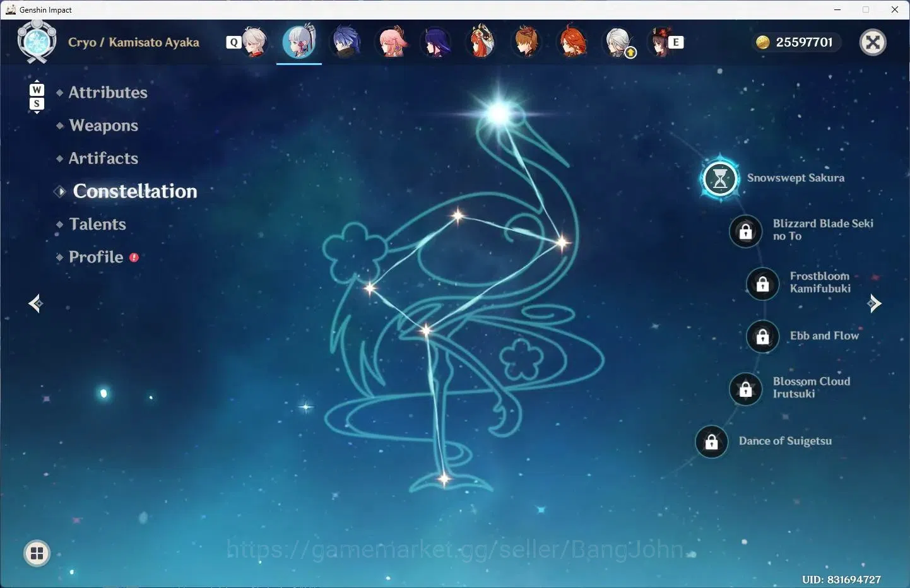
Task: Close the character screen with X button
Action: click(x=873, y=42)
